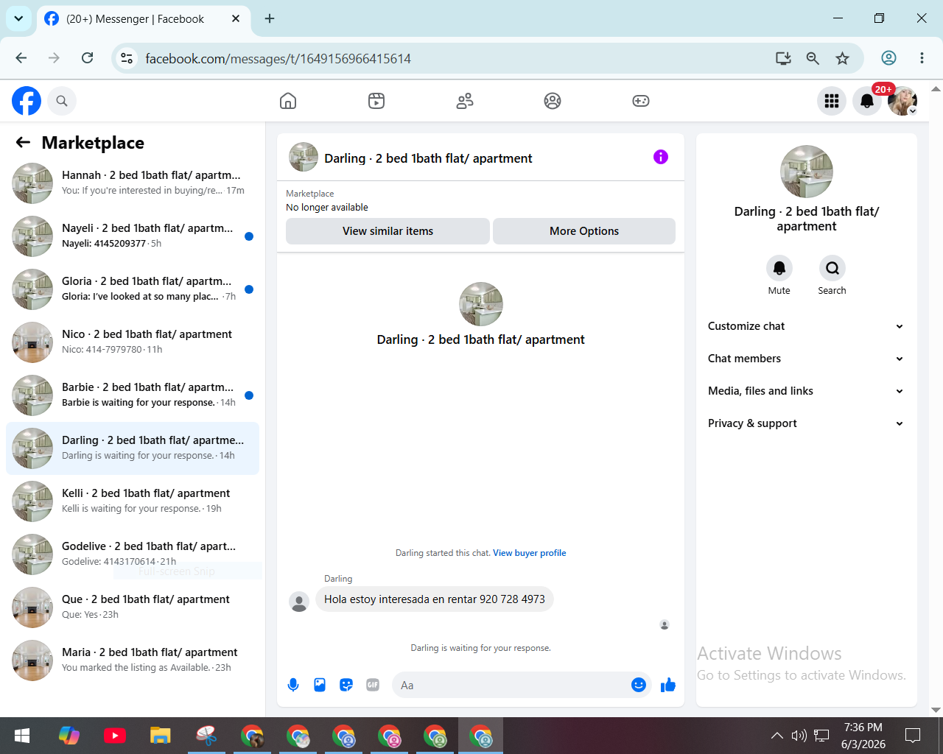943x754 pixels.
Task: Click the back arrow next to Marketplace
Action: click(24, 142)
